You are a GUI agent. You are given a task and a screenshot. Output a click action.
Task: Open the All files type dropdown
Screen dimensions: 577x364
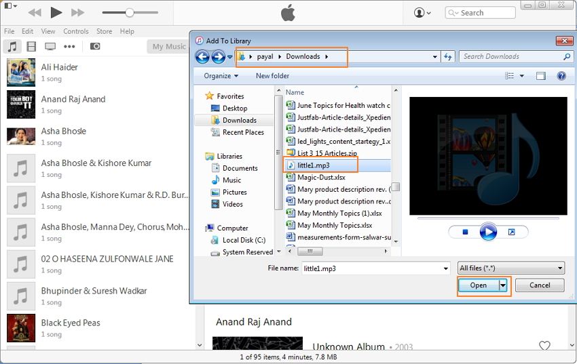(x=511, y=268)
